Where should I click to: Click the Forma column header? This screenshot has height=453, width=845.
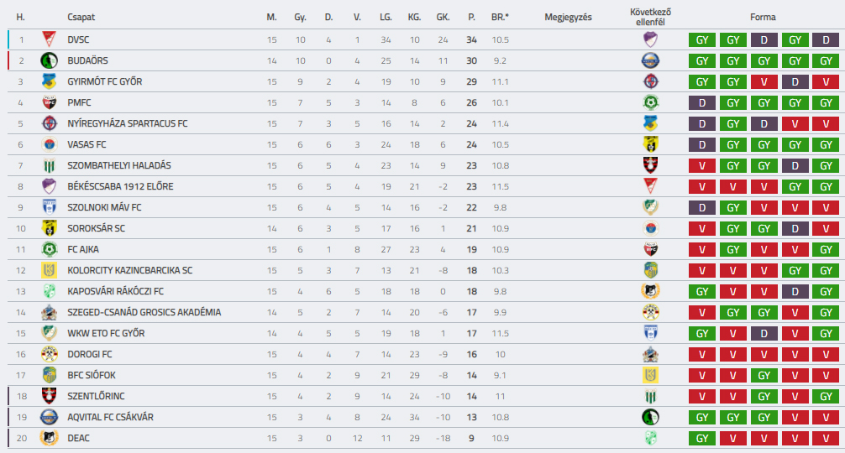tap(763, 17)
